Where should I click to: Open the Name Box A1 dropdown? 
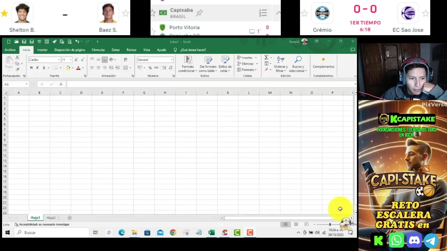(26, 84)
